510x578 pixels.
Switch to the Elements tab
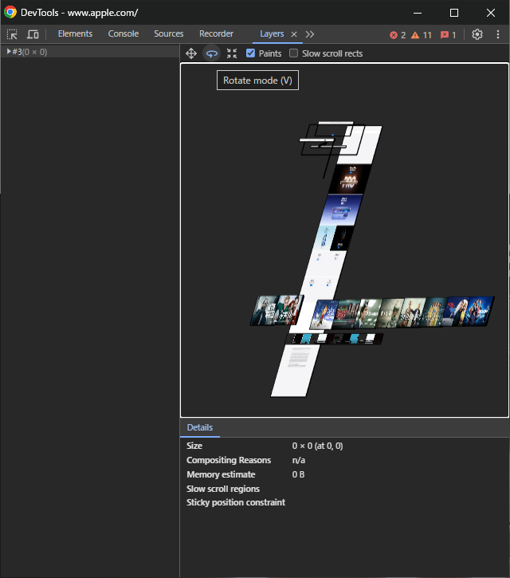(75, 34)
